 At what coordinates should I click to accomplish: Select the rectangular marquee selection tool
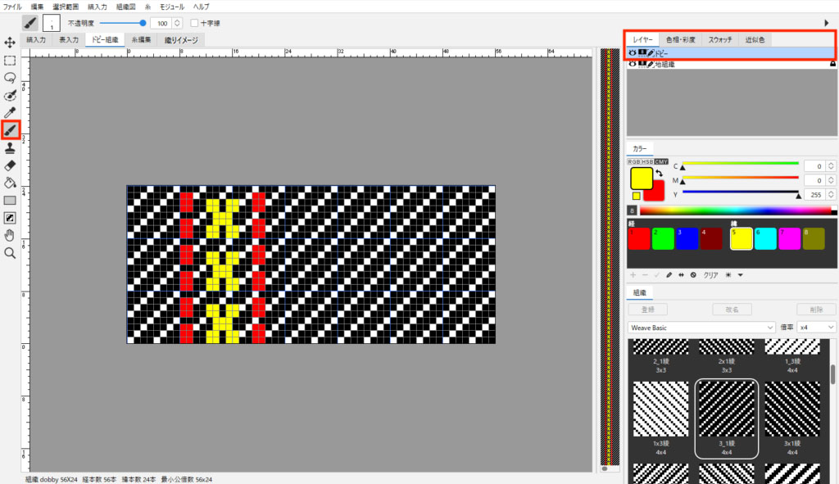coord(10,60)
